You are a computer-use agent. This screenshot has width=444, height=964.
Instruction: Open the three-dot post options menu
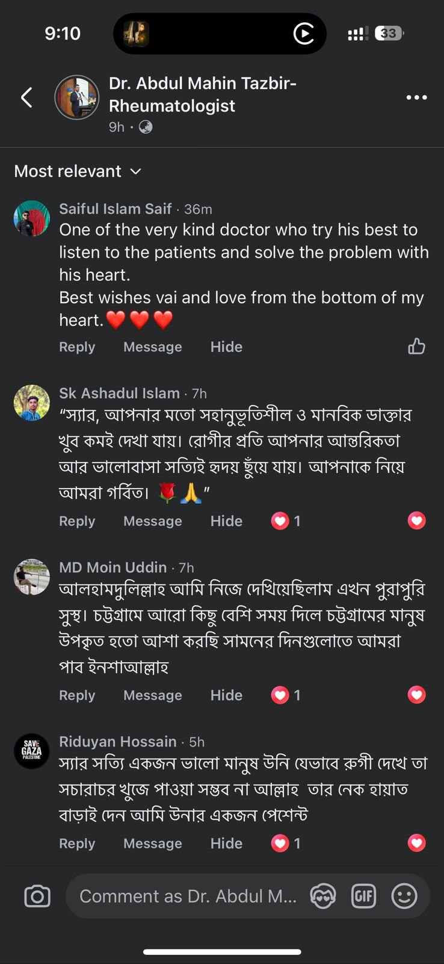pyautogui.click(x=416, y=98)
